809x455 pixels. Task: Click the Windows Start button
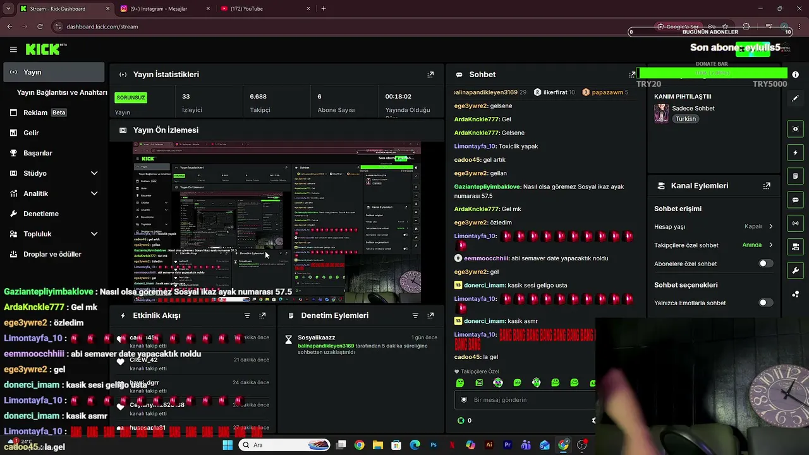(x=228, y=445)
